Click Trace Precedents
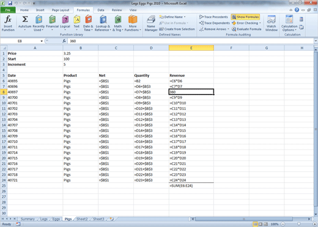Viewport: 318px width, 227px height. pos(213,17)
